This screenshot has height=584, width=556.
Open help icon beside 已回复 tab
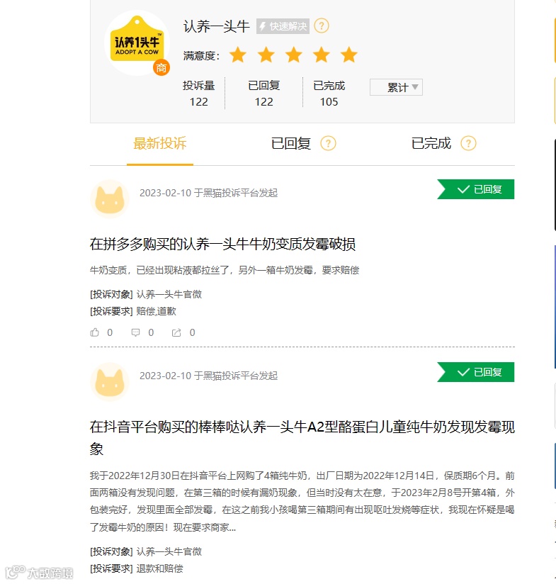coord(328,143)
